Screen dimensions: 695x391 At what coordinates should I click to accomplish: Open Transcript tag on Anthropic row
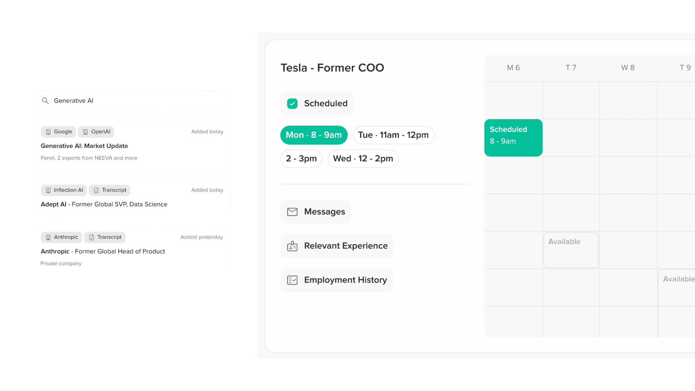[105, 237]
